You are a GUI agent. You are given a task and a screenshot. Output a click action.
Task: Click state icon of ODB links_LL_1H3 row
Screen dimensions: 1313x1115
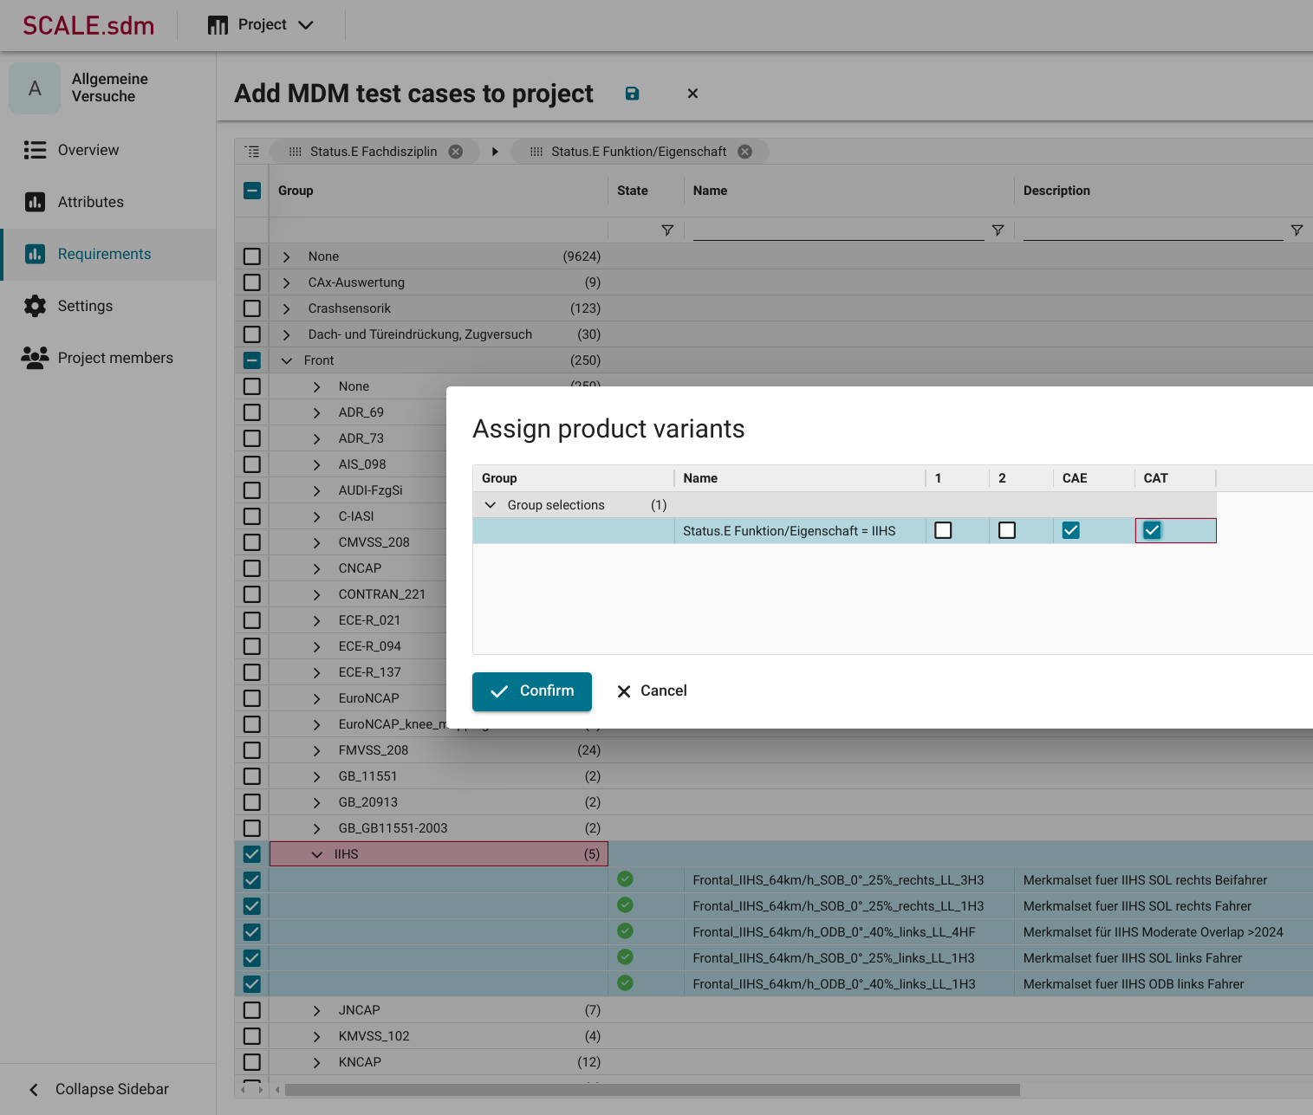(625, 983)
